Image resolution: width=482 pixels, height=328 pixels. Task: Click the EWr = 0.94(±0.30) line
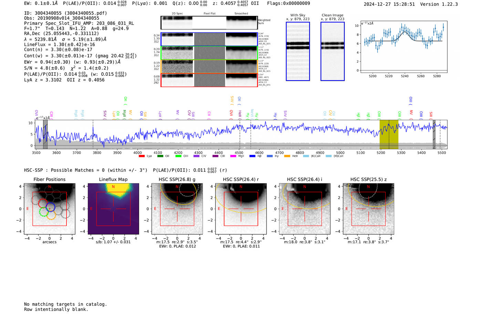coord(72,62)
